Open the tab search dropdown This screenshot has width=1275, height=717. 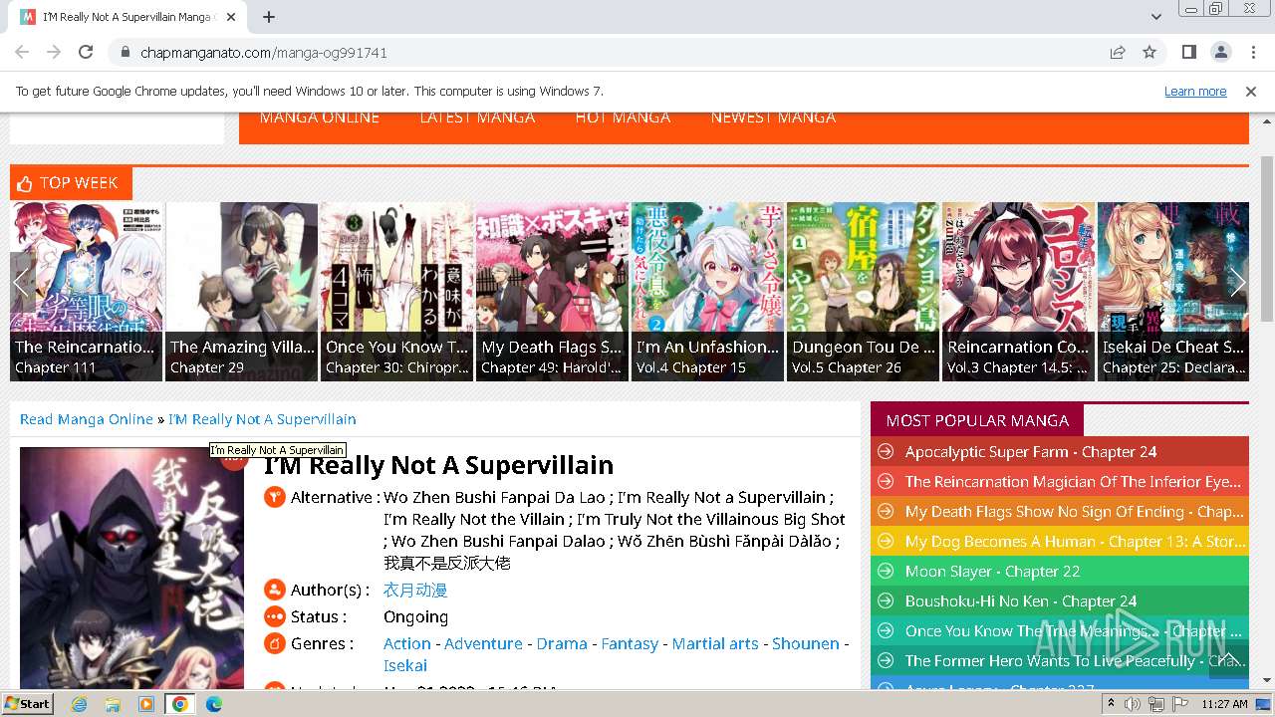pos(1155,17)
